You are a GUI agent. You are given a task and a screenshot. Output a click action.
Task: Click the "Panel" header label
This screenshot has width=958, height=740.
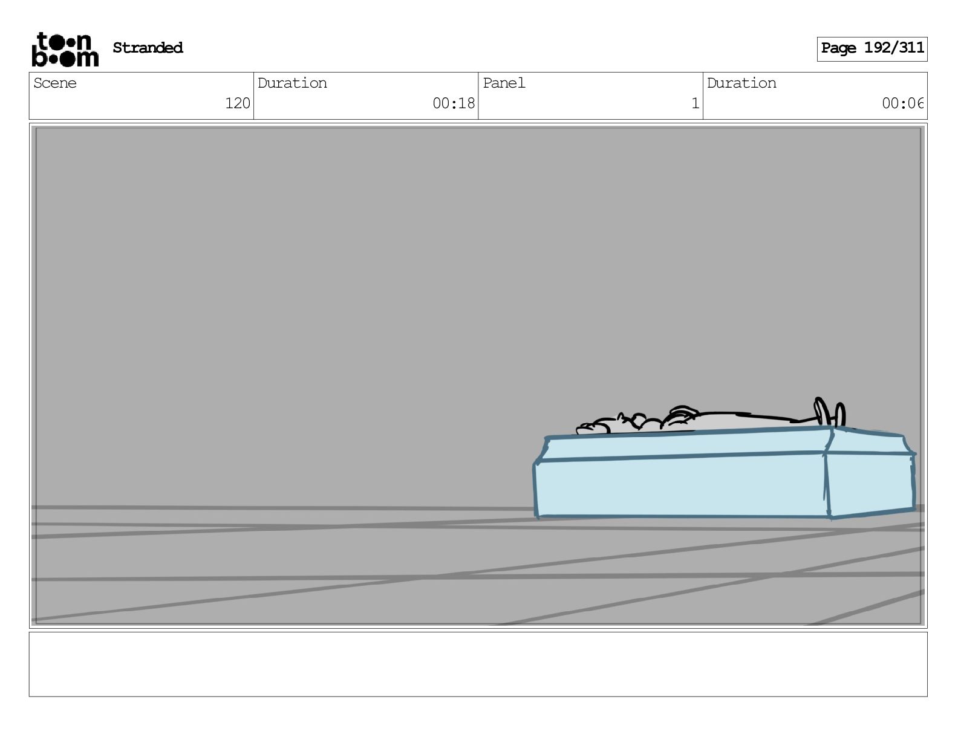[x=504, y=83]
